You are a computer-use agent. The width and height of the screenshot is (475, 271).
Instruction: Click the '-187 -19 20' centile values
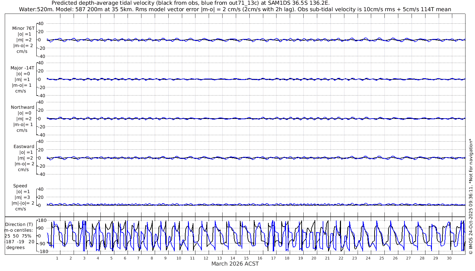point(20,242)
